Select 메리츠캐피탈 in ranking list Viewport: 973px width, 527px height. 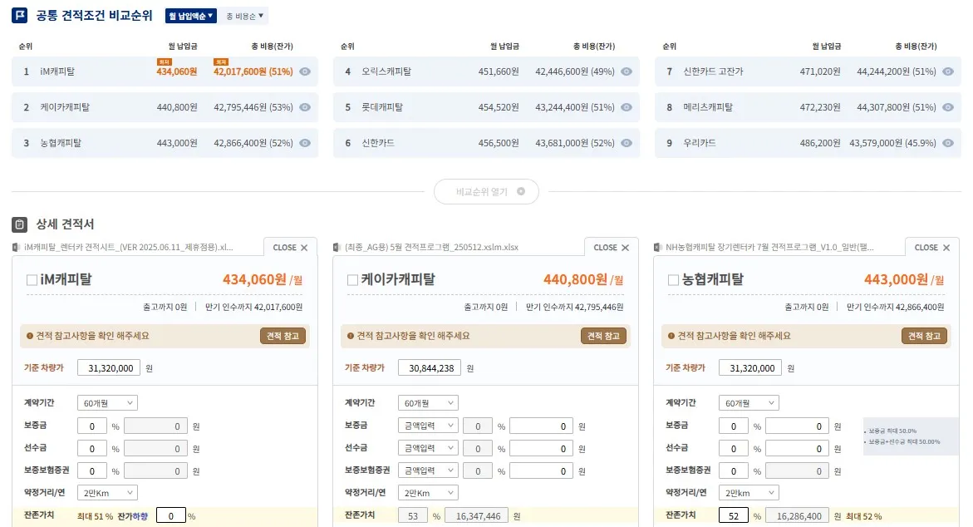click(808, 107)
